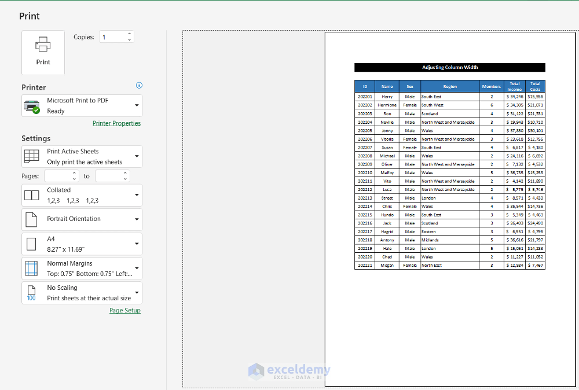Screen dimensions: 579x390
Task: Click the 'Megan' name cell in preview
Action: (387, 265)
